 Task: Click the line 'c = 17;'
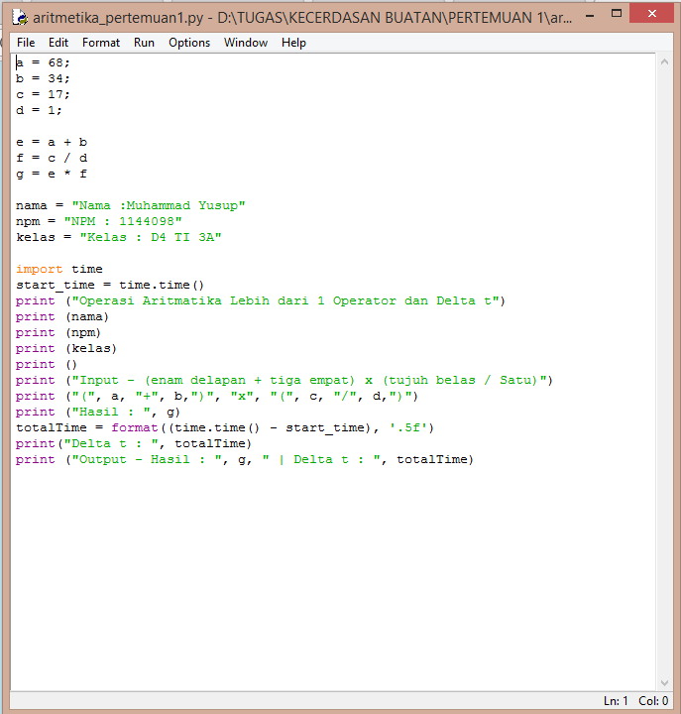click(x=43, y=94)
